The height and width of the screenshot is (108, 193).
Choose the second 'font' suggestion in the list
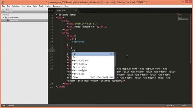(x=93, y=57)
